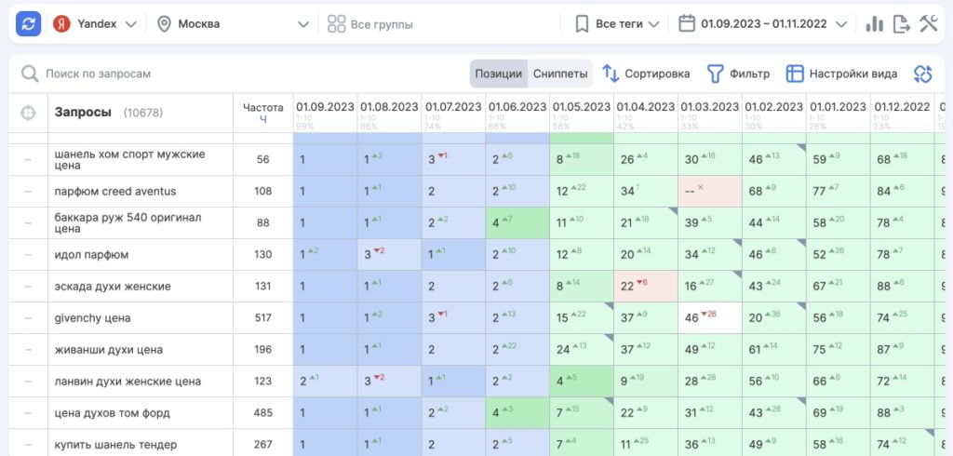Expand the Москва region dropdown
The width and height of the screenshot is (953, 456).
(x=233, y=24)
